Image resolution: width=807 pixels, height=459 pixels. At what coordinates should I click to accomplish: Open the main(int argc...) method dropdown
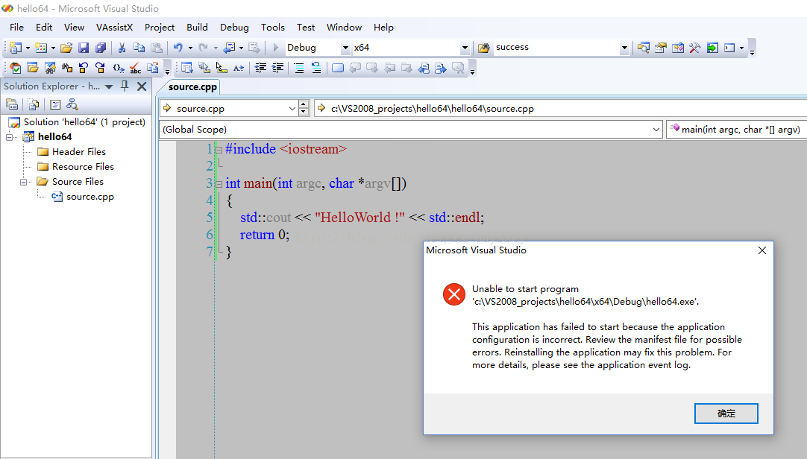pos(737,130)
